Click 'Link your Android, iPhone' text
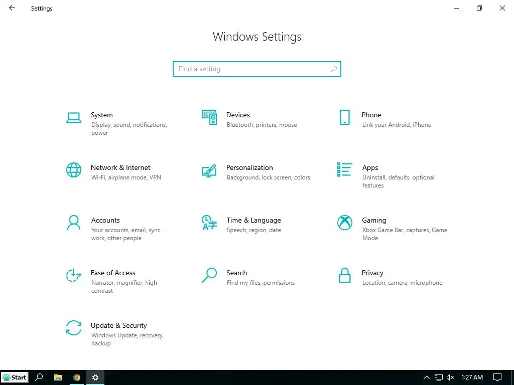Viewport: 514px width, 385px height. [397, 125]
